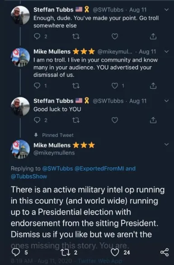Retweet the "Enough, dude" tweet
Screen dimensions: 174x265
pyautogui.click(x=76, y=36)
